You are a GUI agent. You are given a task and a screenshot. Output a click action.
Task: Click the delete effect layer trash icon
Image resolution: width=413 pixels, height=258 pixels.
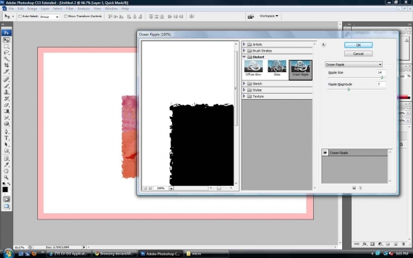360,188
